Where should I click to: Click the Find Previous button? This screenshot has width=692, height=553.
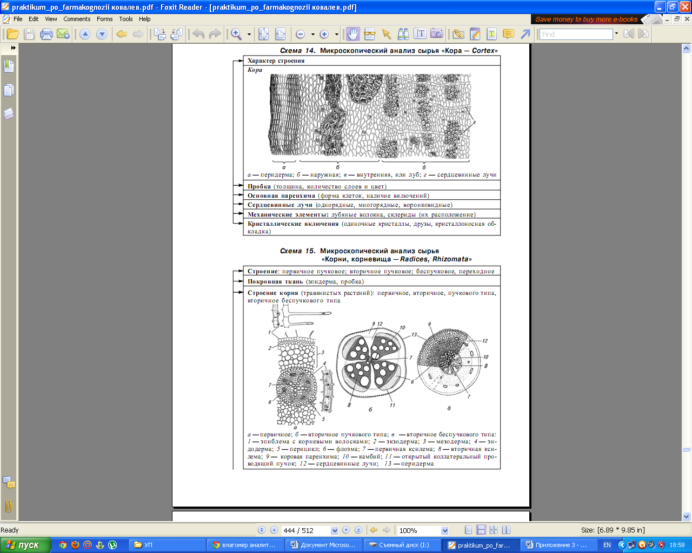tap(629, 34)
